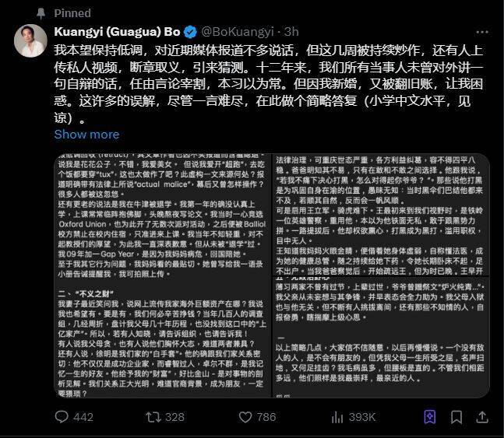
Task: Open the Kuangyi (Guagua) Bo display name
Action: pyautogui.click(x=117, y=32)
